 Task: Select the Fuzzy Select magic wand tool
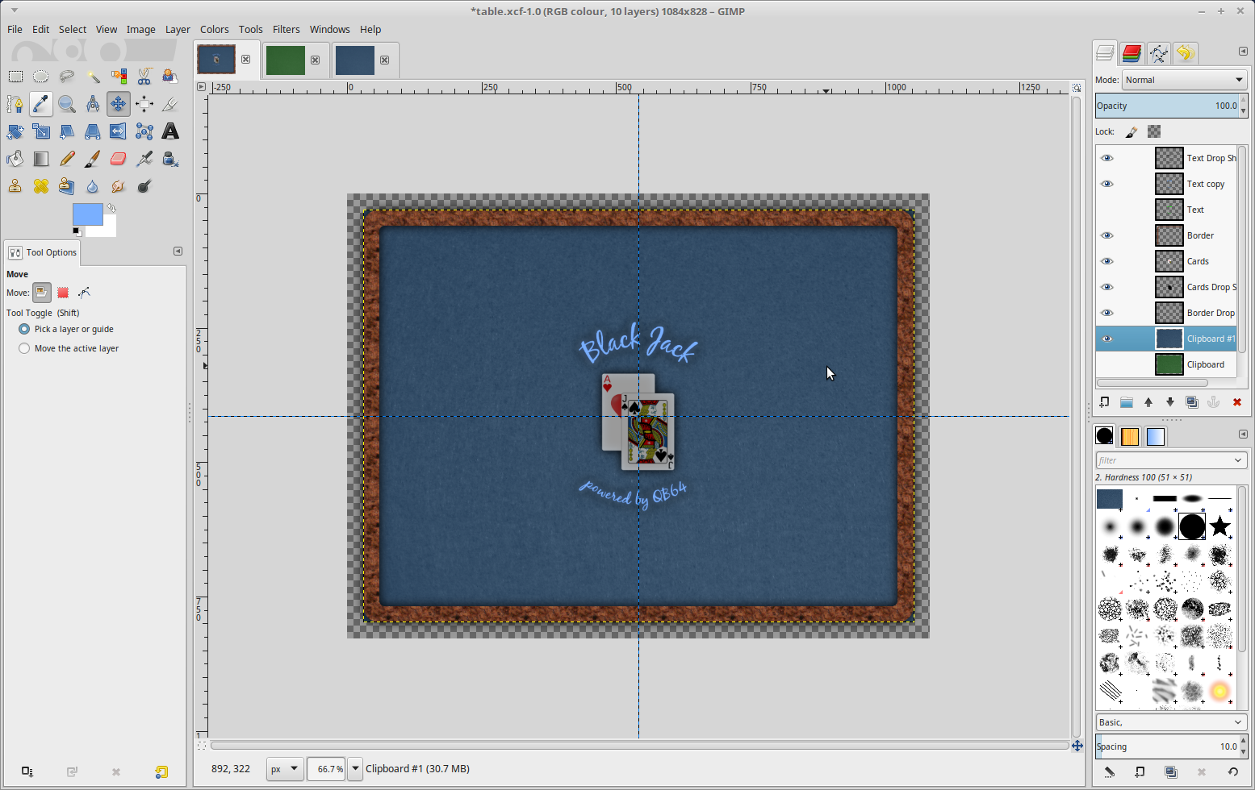point(93,77)
